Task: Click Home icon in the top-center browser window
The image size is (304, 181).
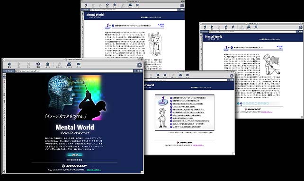Action: pyautogui.click(x=115, y=5)
